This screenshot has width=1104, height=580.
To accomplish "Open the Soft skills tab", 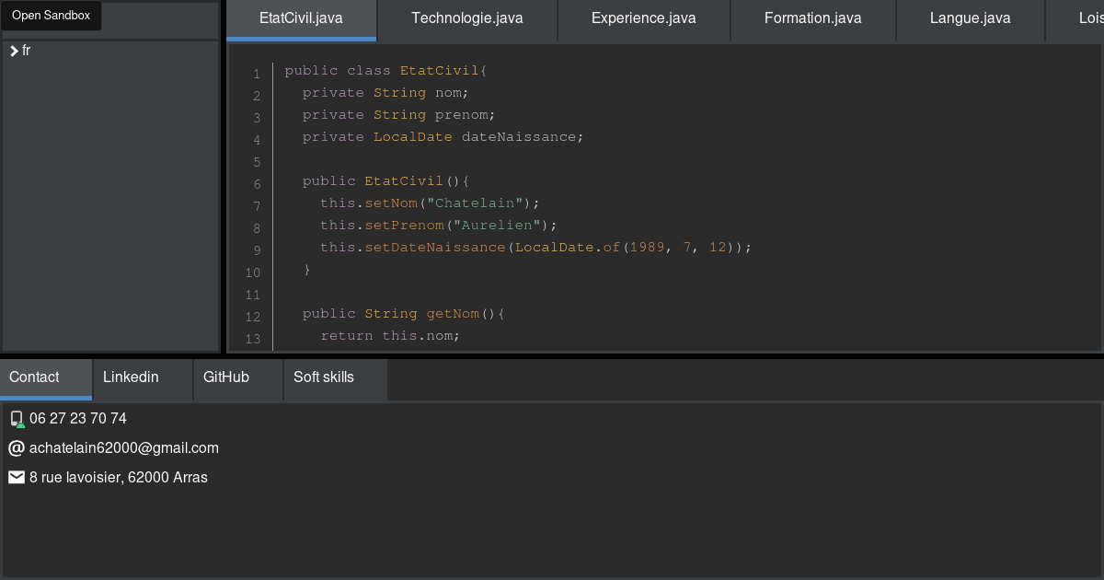I will 323,377.
